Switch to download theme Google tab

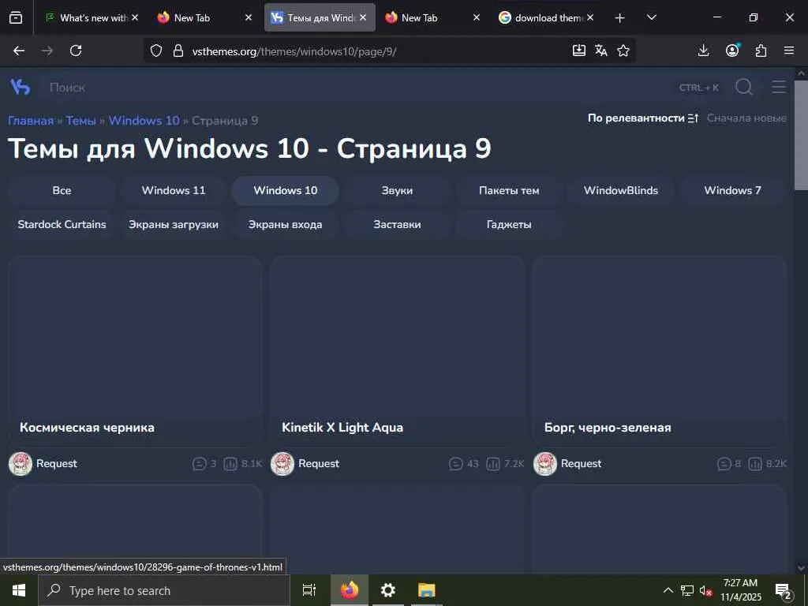tap(548, 17)
